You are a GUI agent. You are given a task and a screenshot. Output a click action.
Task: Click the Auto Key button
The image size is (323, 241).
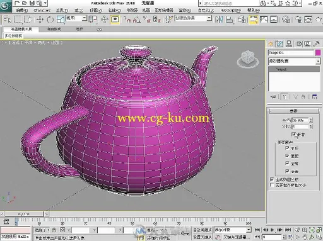(x=203, y=230)
